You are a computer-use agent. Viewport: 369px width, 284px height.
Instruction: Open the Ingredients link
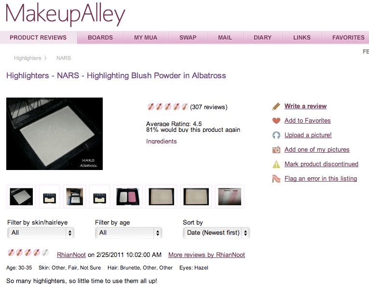click(x=162, y=141)
